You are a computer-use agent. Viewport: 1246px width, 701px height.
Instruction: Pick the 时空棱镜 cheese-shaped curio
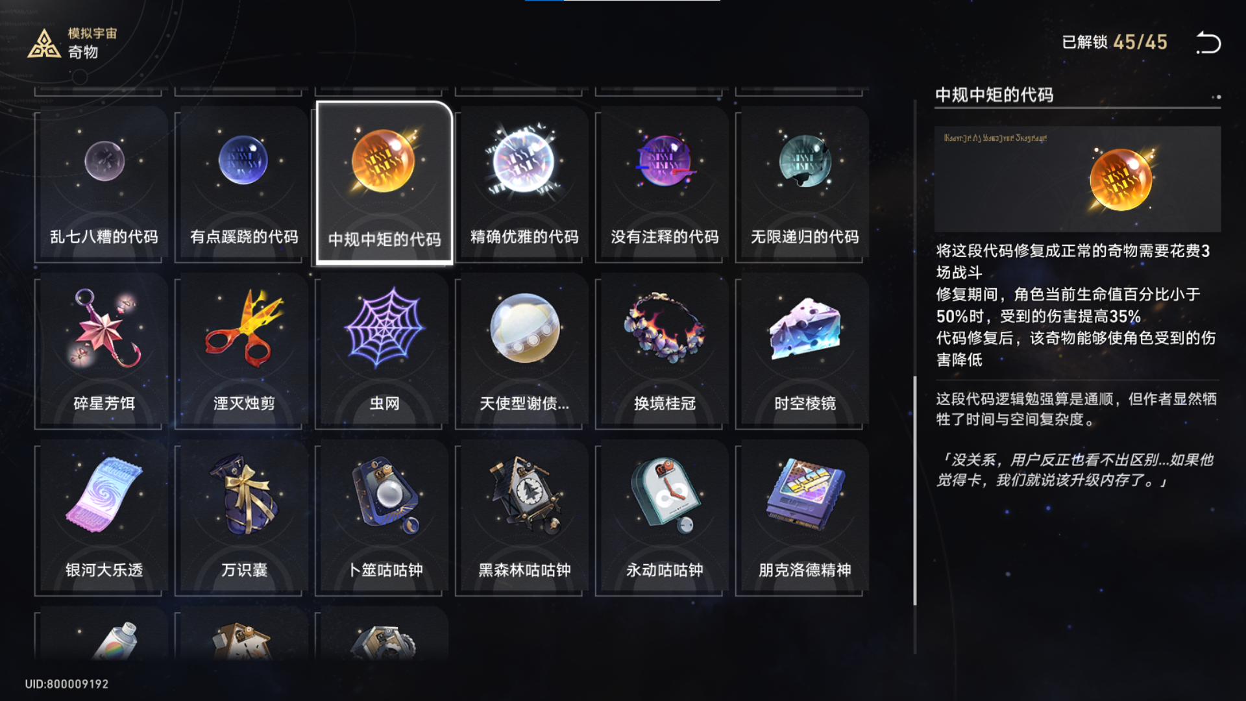(x=805, y=351)
